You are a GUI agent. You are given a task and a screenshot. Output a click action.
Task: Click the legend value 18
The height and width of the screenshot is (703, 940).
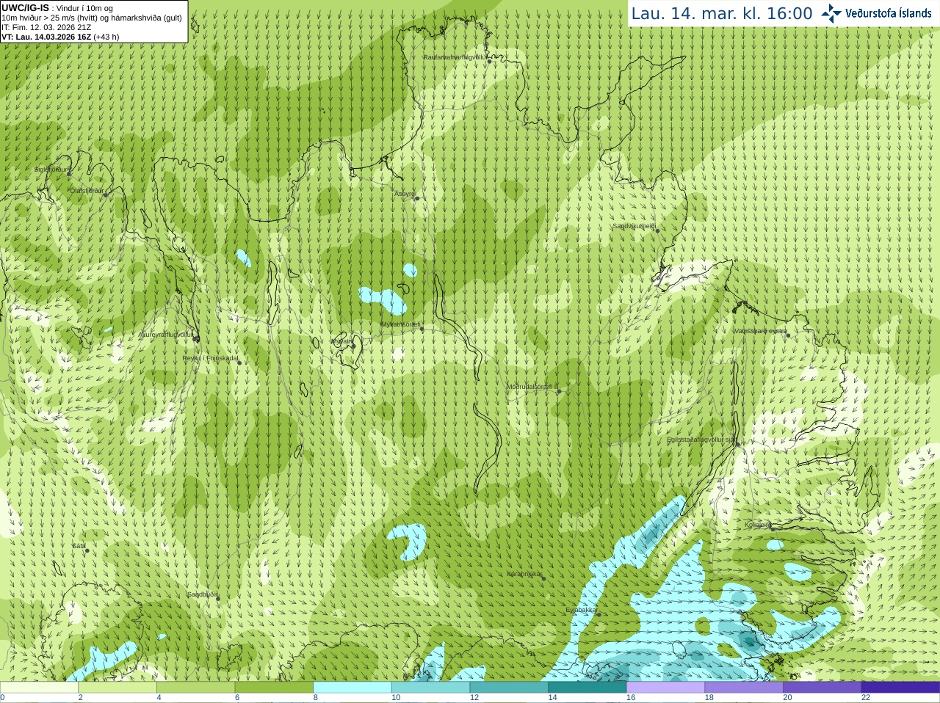tap(709, 698)
